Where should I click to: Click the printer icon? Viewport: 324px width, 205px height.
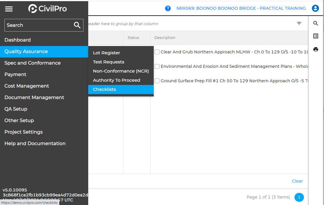316,49
